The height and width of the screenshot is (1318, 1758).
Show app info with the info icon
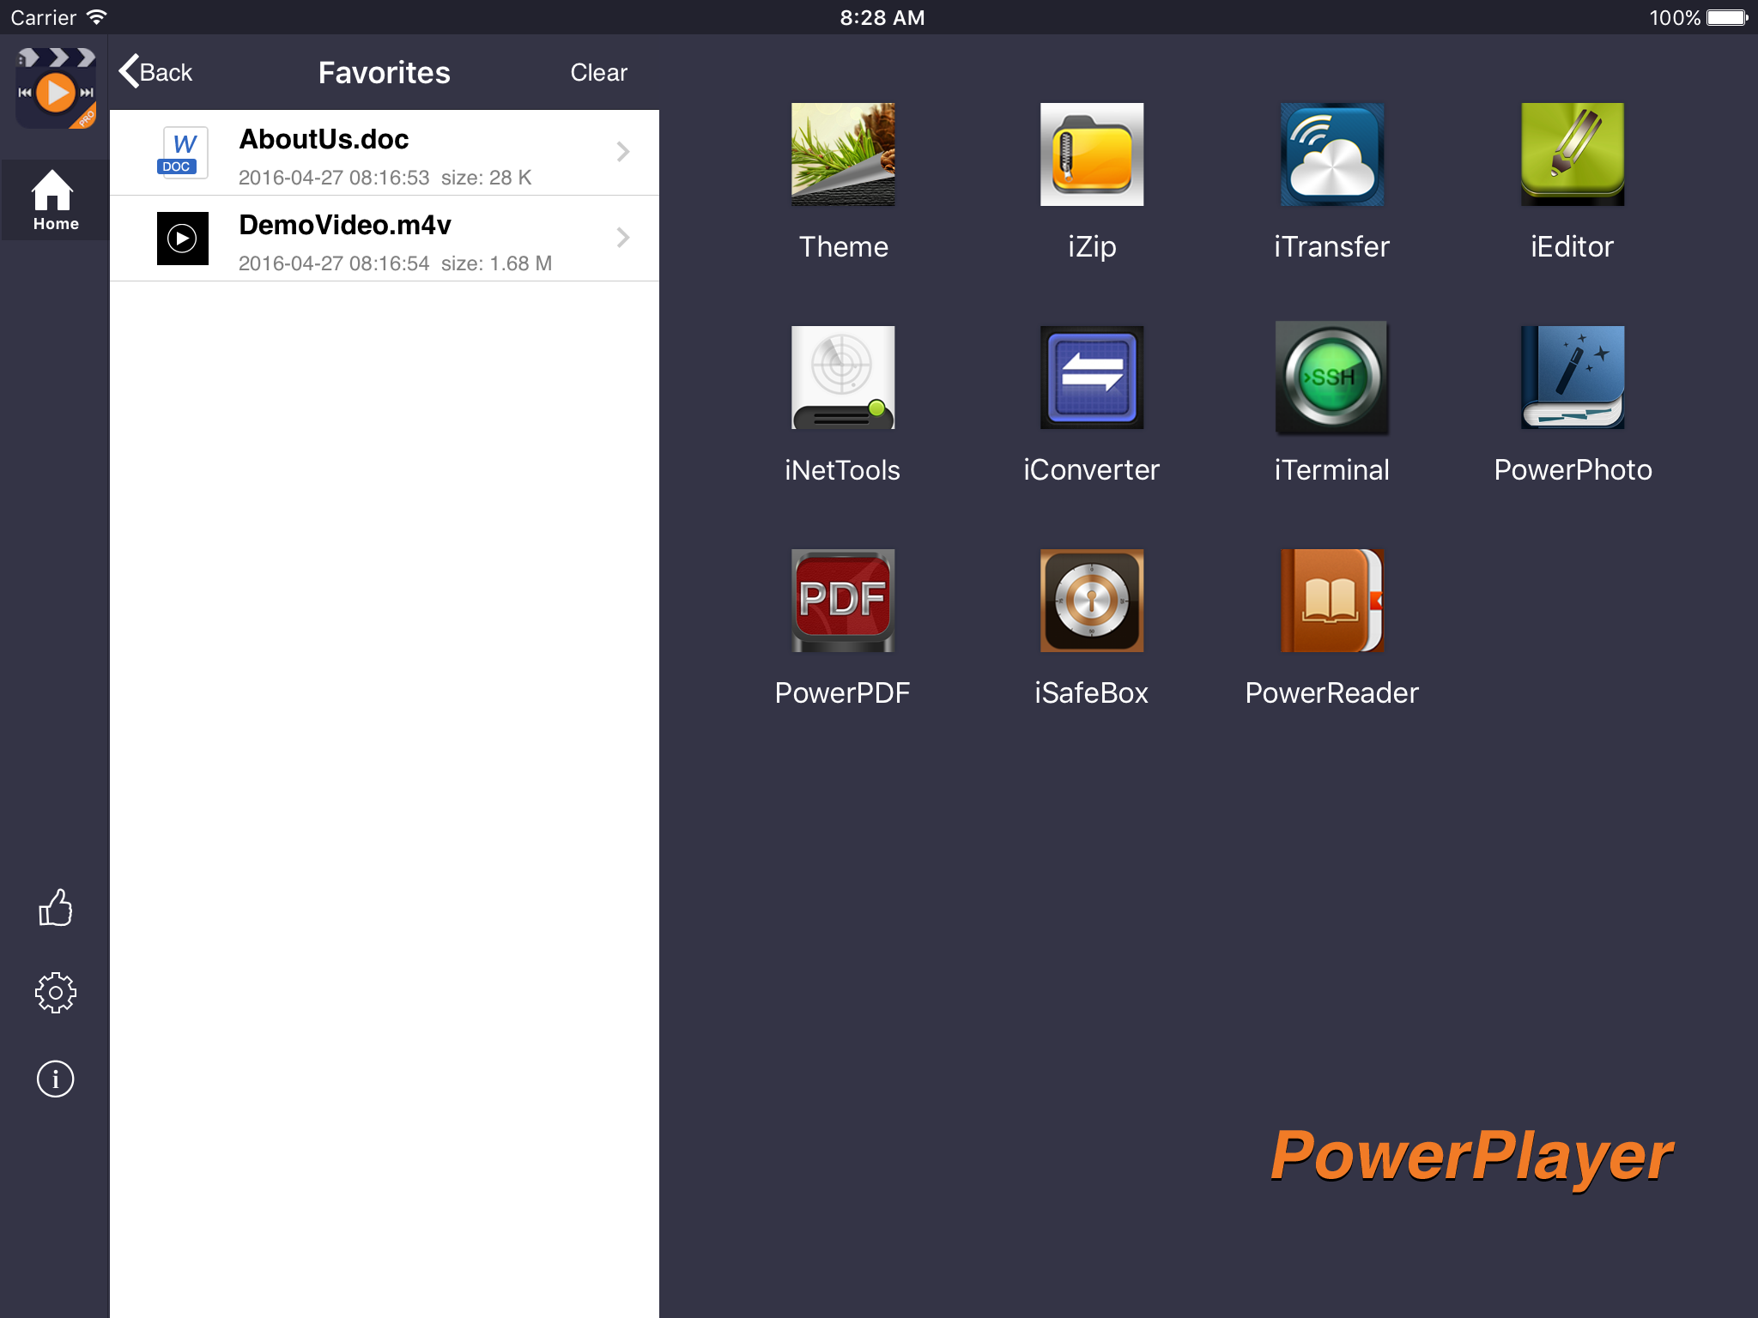(56, 1079)
